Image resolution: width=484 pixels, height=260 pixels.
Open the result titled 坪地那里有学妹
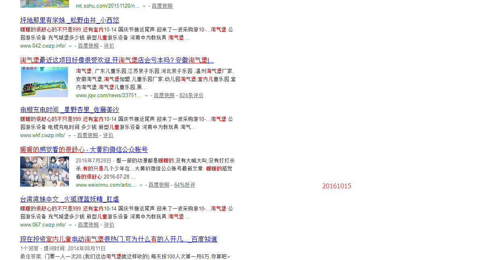pyautogui.click(x=70, y=20)
